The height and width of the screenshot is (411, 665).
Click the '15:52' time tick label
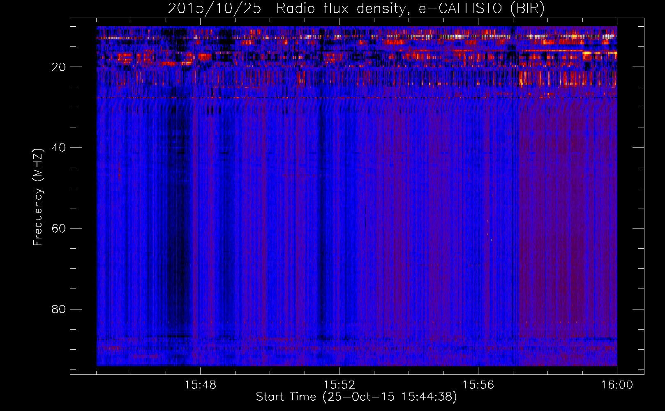pyautogui.click(x=339, y=385)
